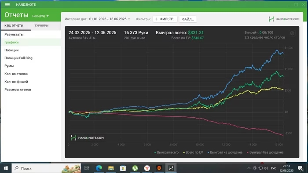Open the volume control in system tray
This screenshot has height=173, width=308.
tap(266, 168)
